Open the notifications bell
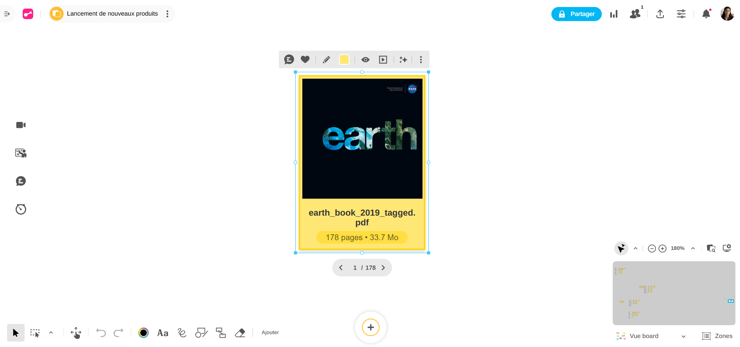This screenshot has width=740, height=347. 706,14
